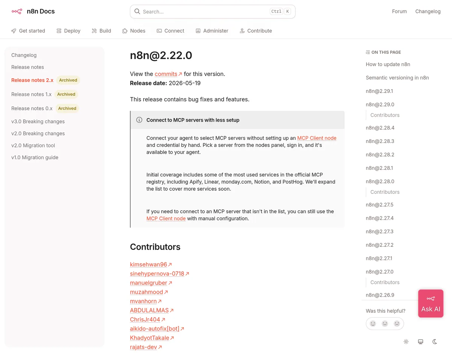Jump to n8n@2.28.4 section
This screenshot has width=452, height=353.
point(380,128)
